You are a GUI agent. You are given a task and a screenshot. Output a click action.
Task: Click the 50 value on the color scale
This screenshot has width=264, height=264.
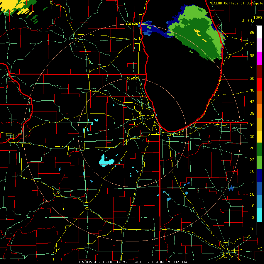252,78
